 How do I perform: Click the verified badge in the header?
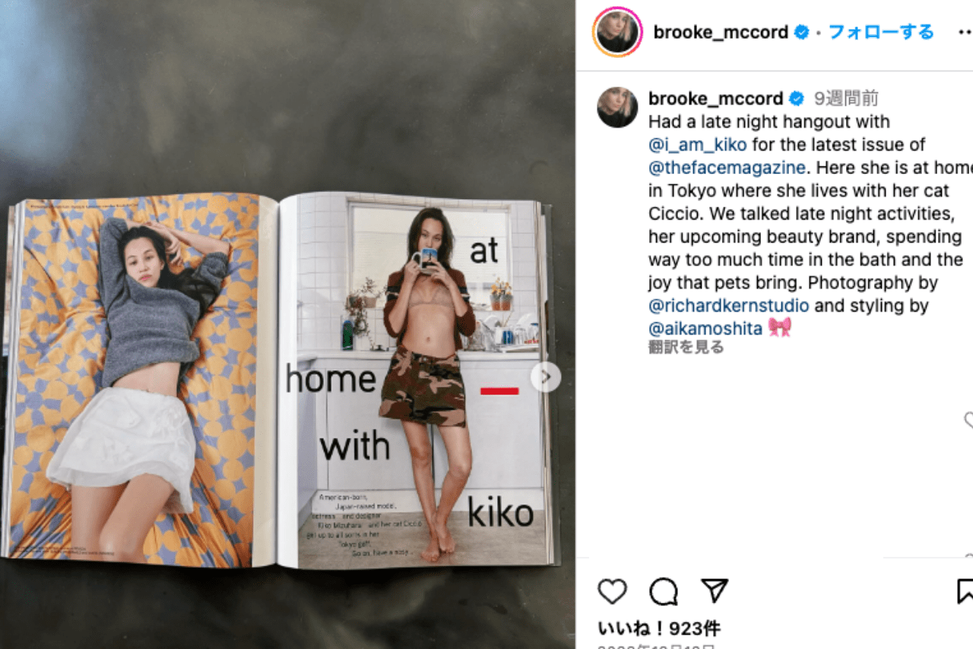pyautogui.click(x=801, y=33)
